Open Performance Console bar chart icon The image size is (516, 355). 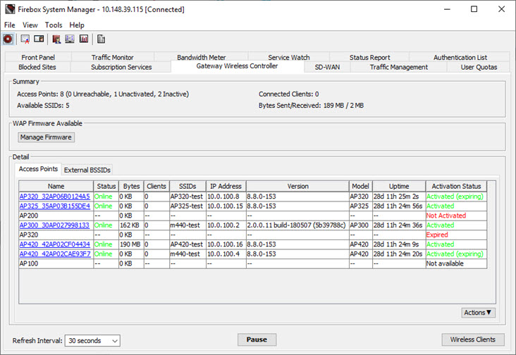click(x=83, y=39)
